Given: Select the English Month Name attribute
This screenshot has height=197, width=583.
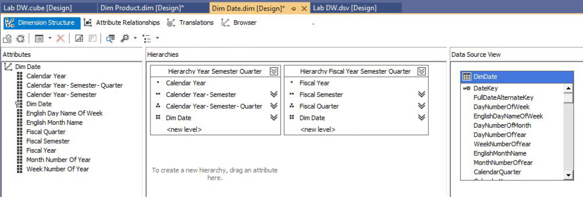Looking at the screenshot, I should [55, 122].
